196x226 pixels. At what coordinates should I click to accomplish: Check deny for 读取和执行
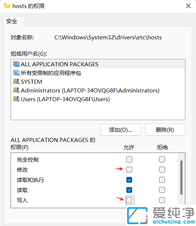click(162, 180)
